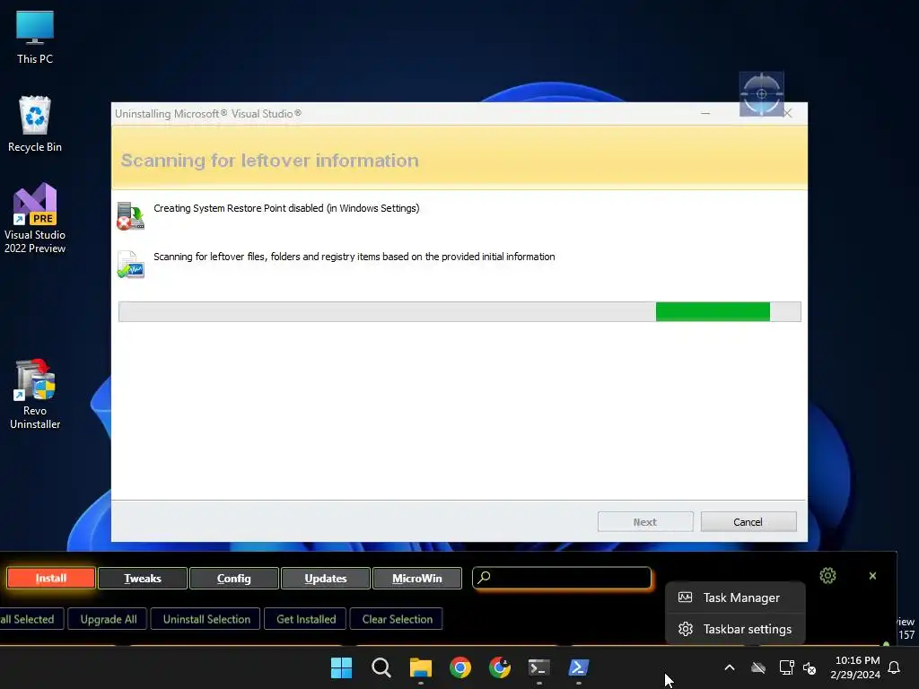The image size is (919, 689).
Task: Click the muted volume tray icon
Action: [x=810, y=667]
